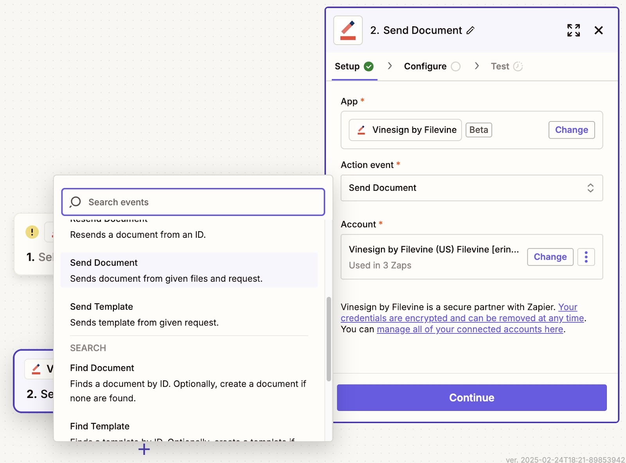Click the Beta badge
Screen dimensions: 626x463
pos(479,130)
